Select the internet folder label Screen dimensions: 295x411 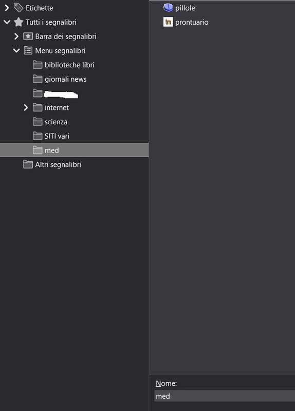pos(57,107)
